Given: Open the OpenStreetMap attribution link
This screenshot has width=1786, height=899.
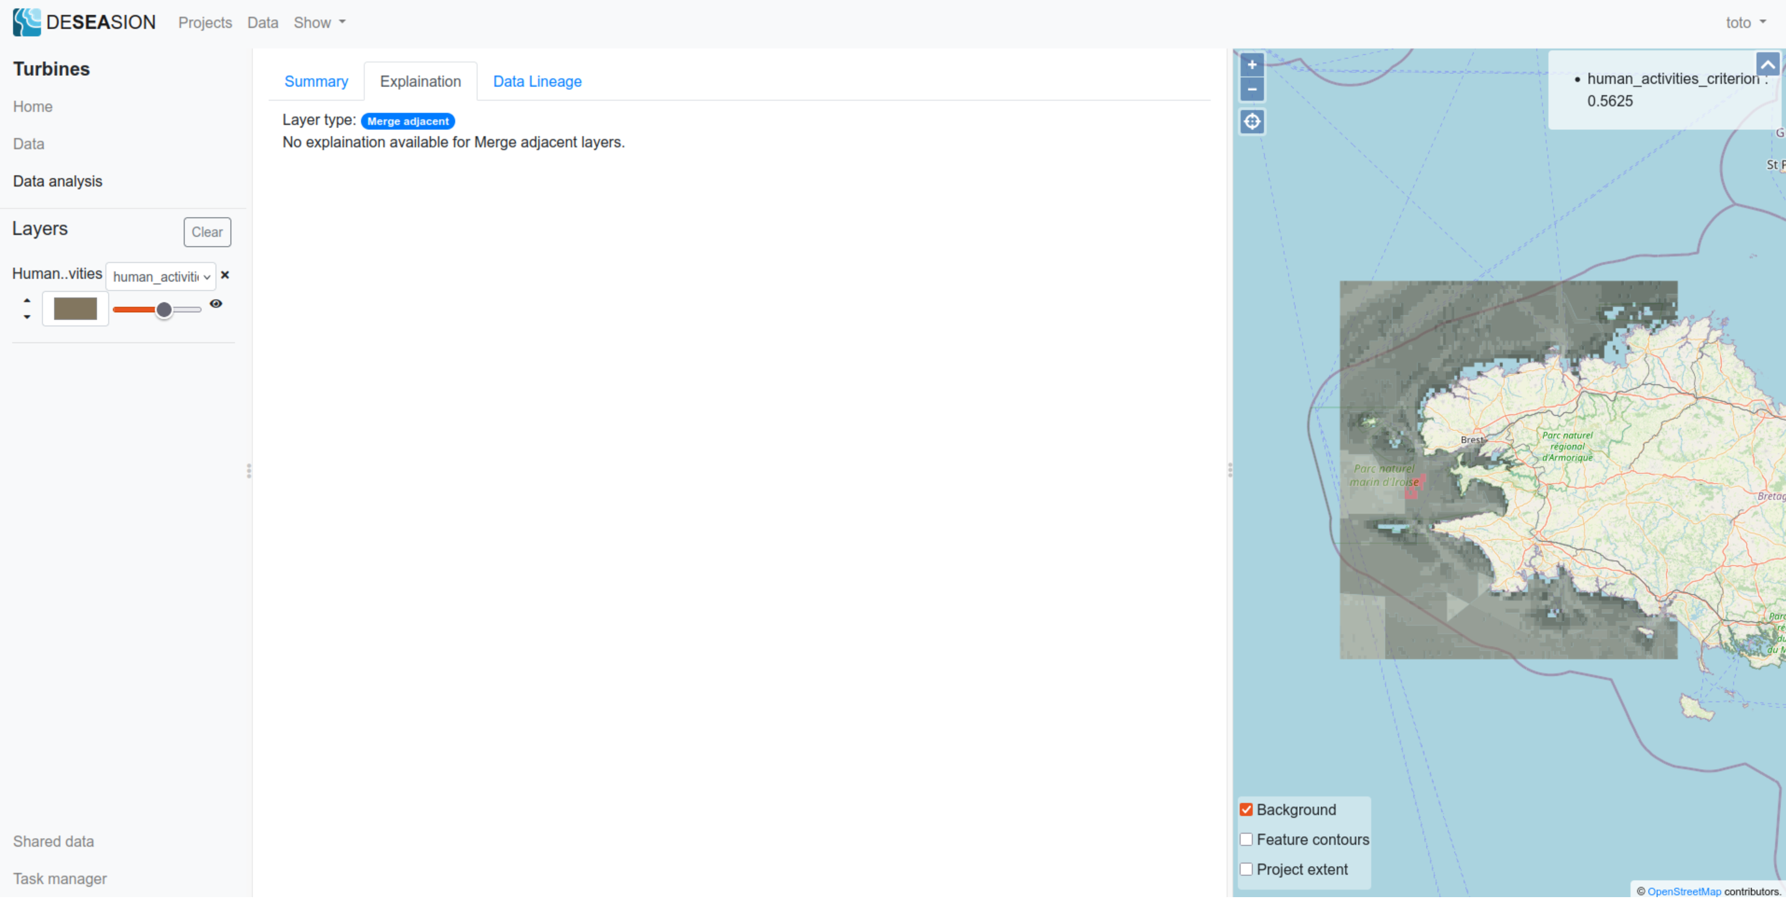Looking at the screenshot, I should (x=1683, y=892).
